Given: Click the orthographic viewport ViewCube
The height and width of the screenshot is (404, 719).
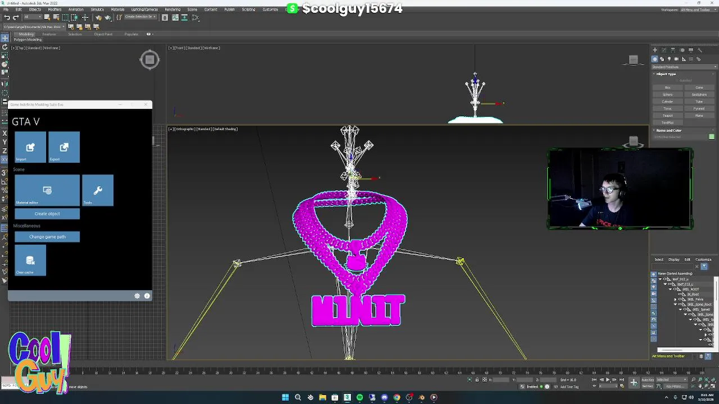Looking at the screenshot, I should tap(634, 141).
